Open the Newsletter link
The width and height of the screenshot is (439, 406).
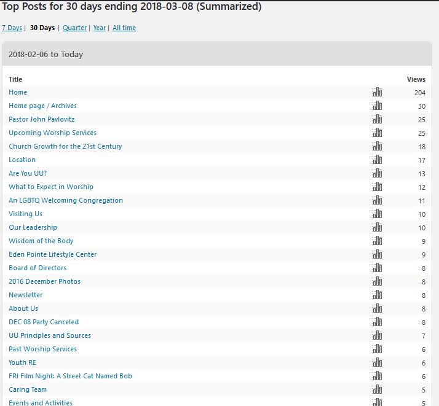tap(26, 295)
